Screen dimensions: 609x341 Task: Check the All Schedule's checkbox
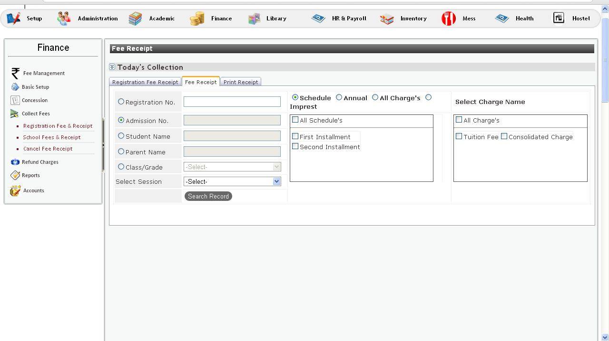tap(295, 120)
